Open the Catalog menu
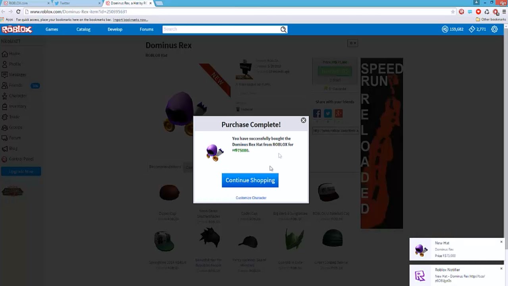The height and width of the screenshot is (286, 508). [x=83, y=29]
